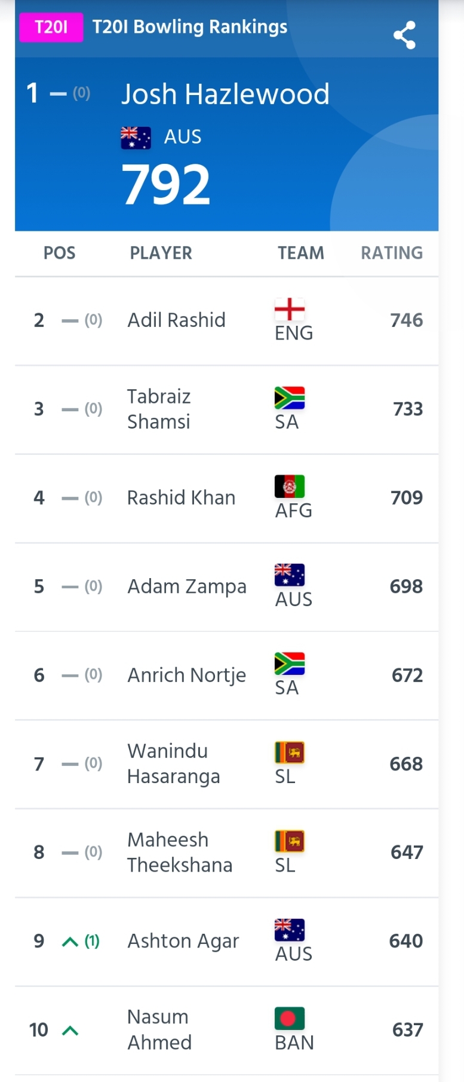Click South Africa flag beside Tabraiz Shamsi

(x=290, y=398)
